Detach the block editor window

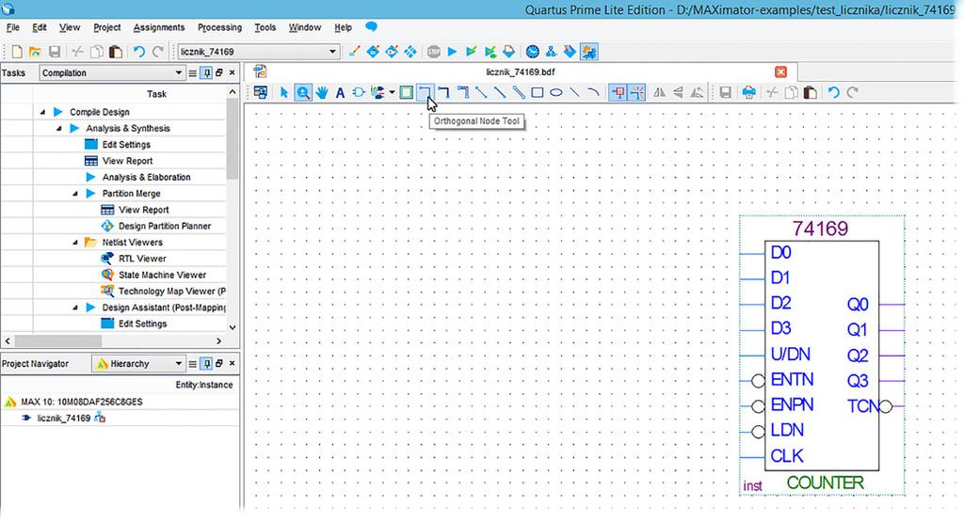[x=261, y=93]
